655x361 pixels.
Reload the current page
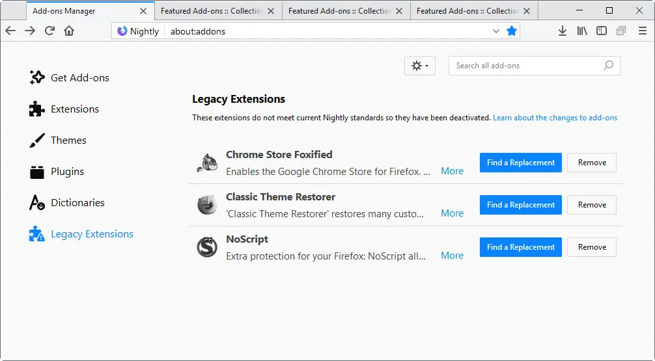click(49, 31)
